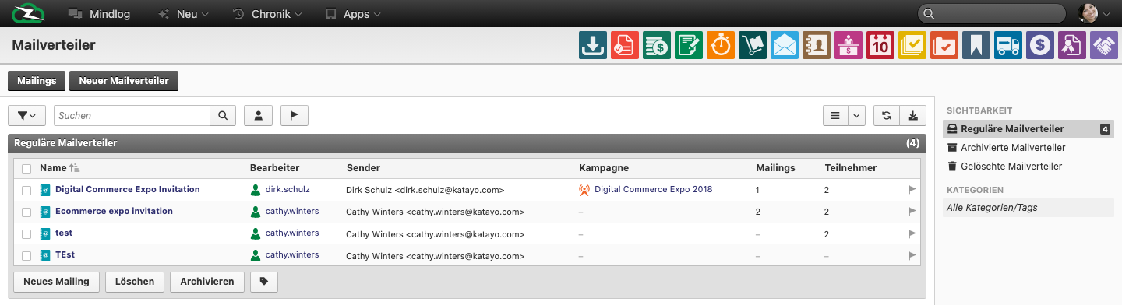Check the select-all checkbox in table header

pos(26,168)
